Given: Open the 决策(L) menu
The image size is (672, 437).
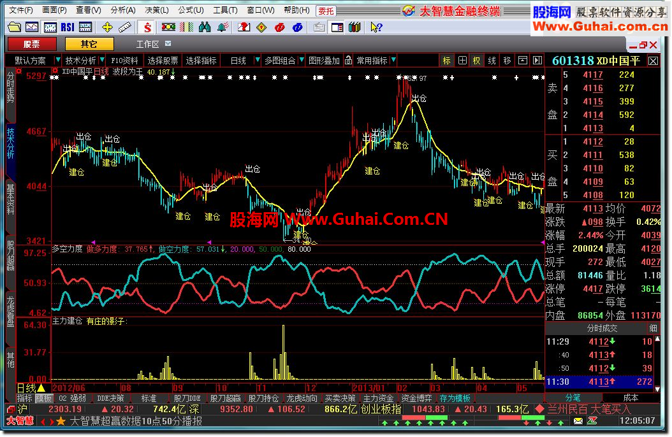Looking at the screenshot, I should (x=156, y=10).
